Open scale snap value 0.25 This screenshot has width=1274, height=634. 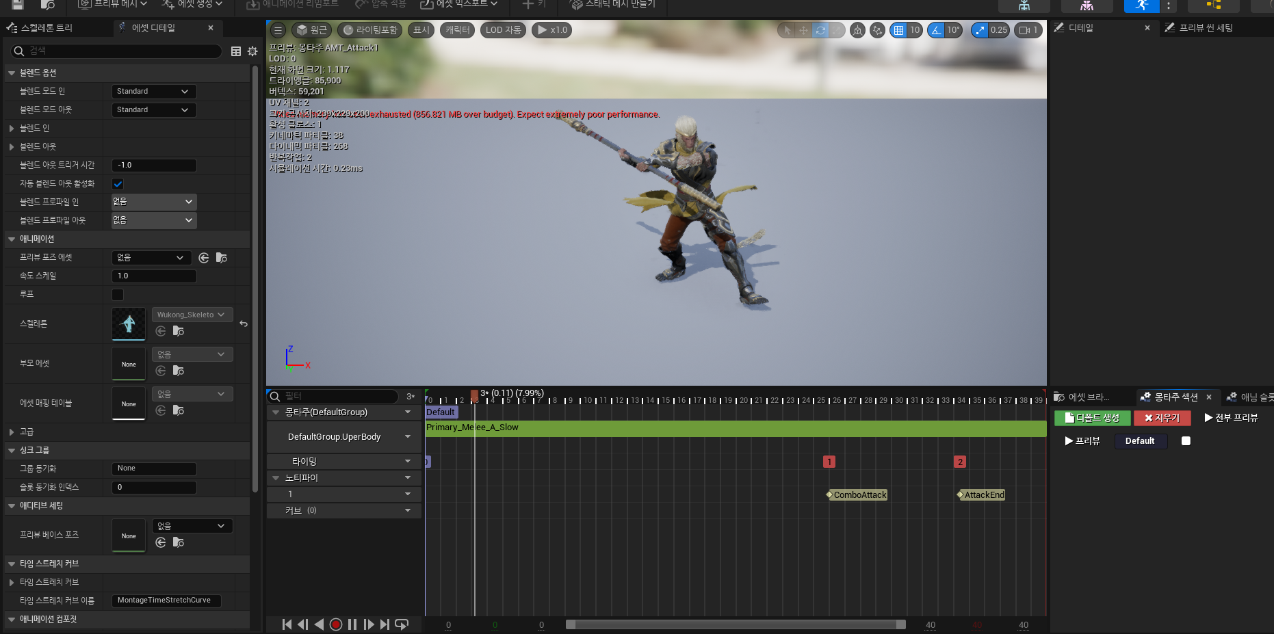(999, 30)
